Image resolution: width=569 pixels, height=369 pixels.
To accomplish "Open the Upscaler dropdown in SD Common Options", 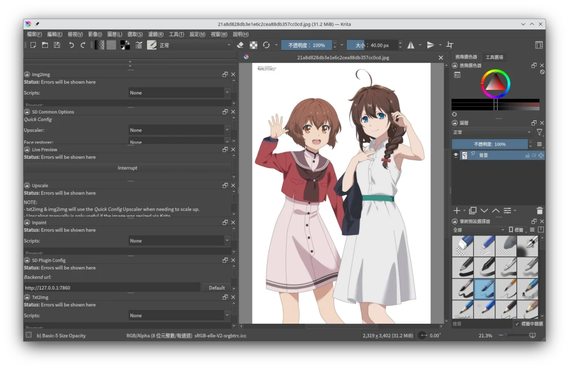I will click(x=179, y=130).
